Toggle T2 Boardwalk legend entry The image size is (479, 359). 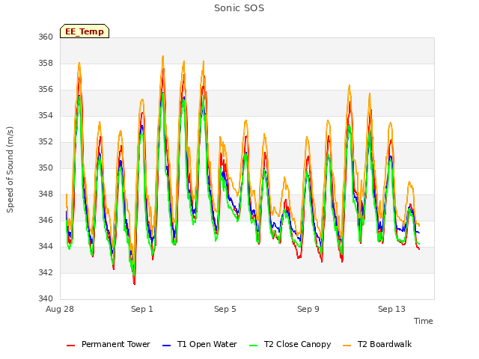point(377,344)
